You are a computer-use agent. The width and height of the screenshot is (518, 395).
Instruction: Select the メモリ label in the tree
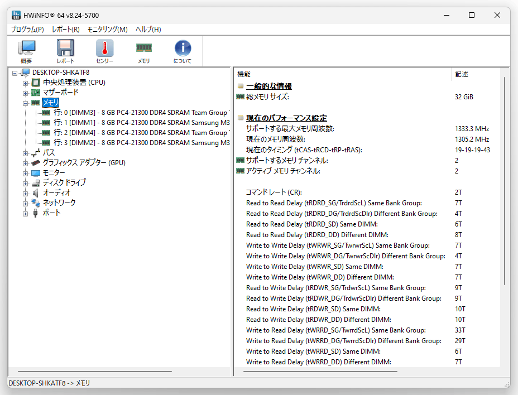pyautogui.click(x=51, y=103)
